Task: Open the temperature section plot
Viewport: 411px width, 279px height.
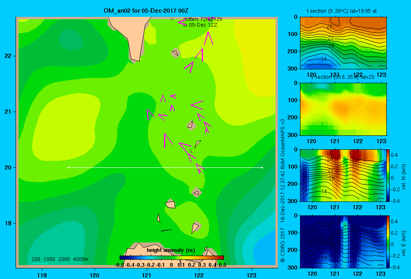Action: 343,43
